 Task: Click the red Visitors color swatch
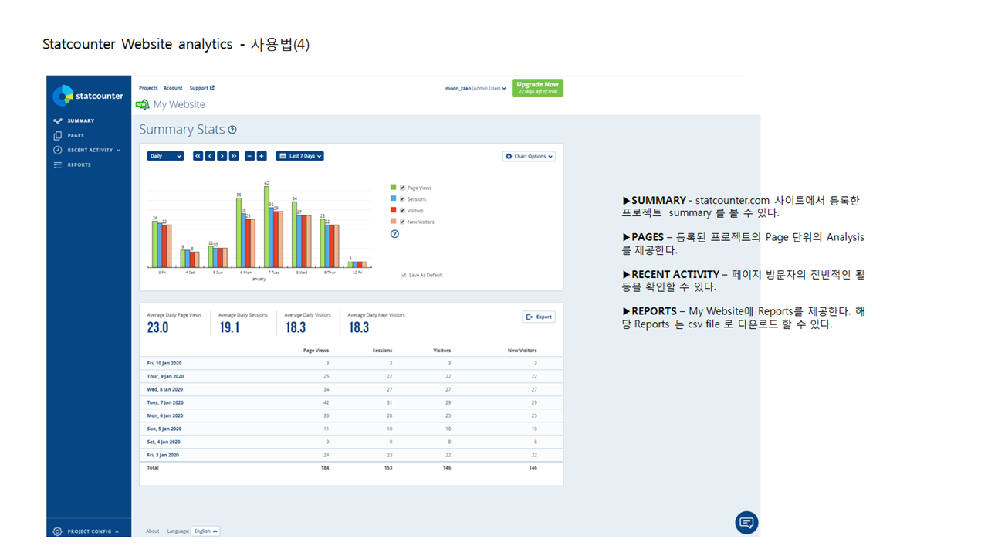393,210
